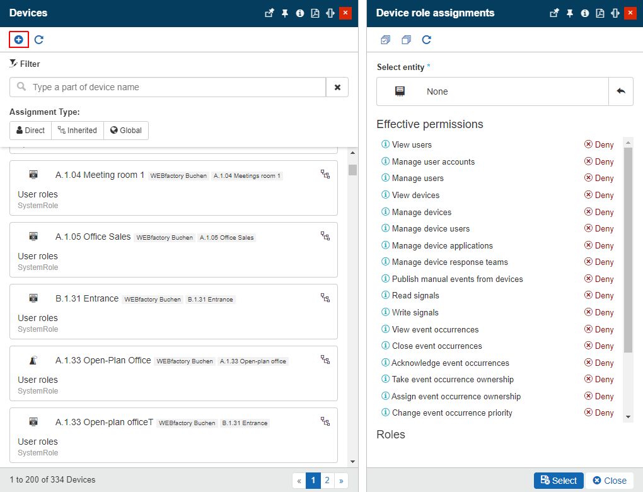Collapse all using second toolbar icon in role assignments

pos(406,40)
